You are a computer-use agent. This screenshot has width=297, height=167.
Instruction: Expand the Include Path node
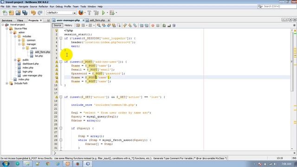tap(7, 83)
